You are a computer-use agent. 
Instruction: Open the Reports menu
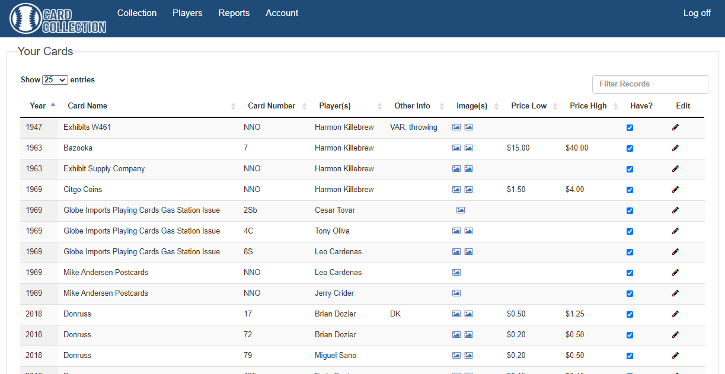tap(234, 13)
